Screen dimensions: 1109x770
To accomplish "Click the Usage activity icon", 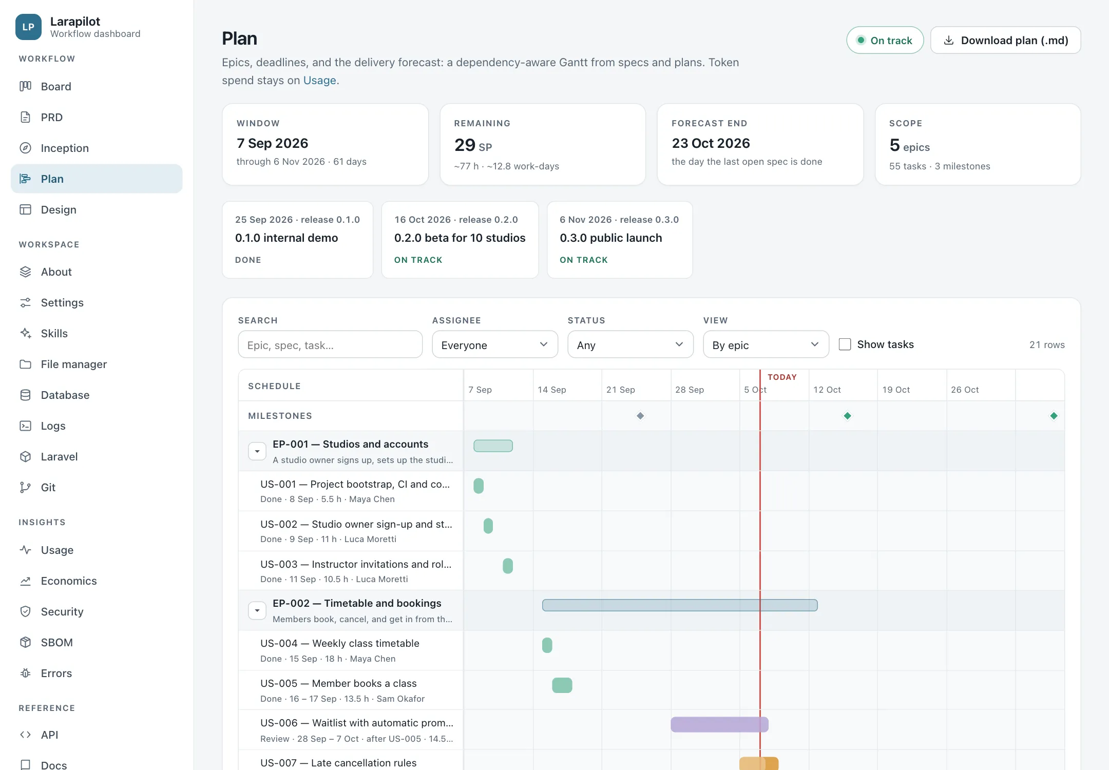I will [x=25, y=550].
